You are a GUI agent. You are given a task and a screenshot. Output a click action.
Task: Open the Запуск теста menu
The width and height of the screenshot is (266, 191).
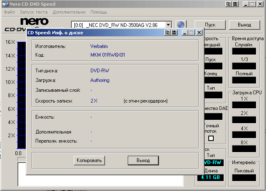(x=34, y=12)
